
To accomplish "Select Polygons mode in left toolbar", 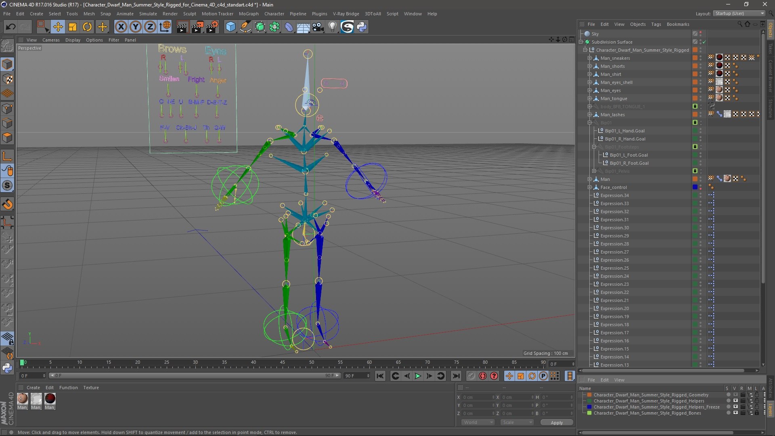I will (x=7, y=138).
